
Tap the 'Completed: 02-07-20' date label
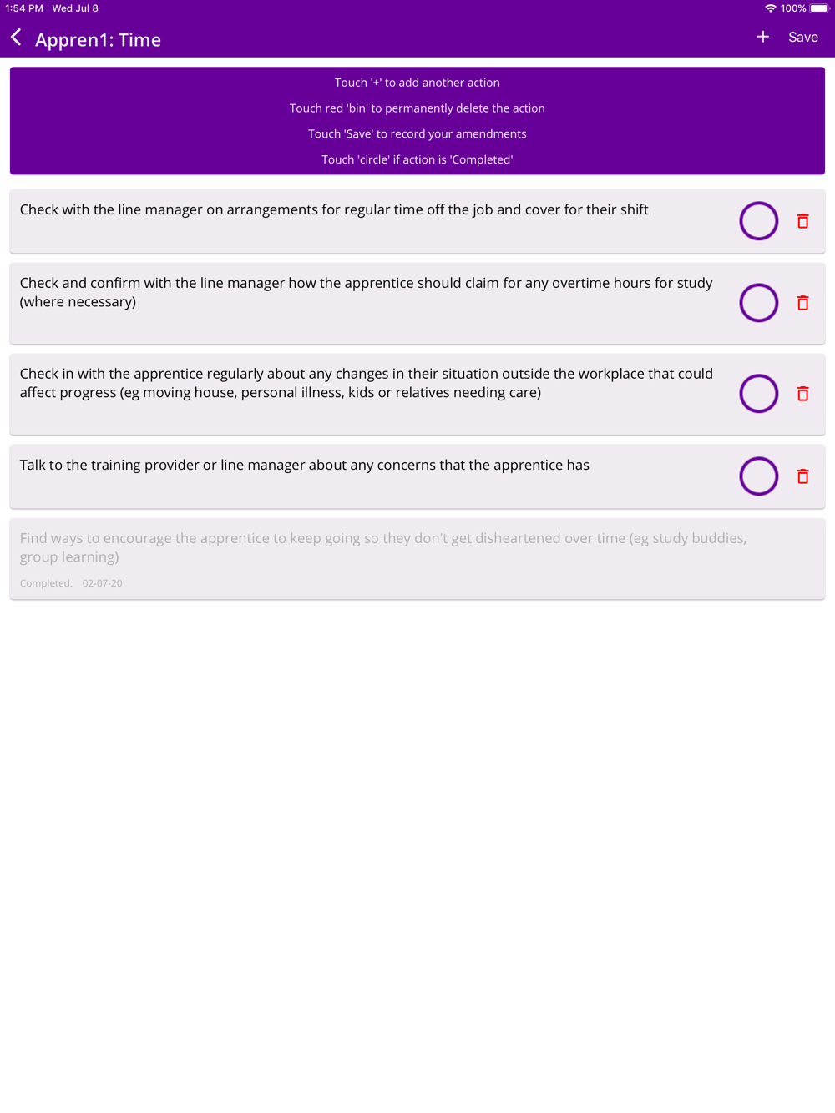71,583
